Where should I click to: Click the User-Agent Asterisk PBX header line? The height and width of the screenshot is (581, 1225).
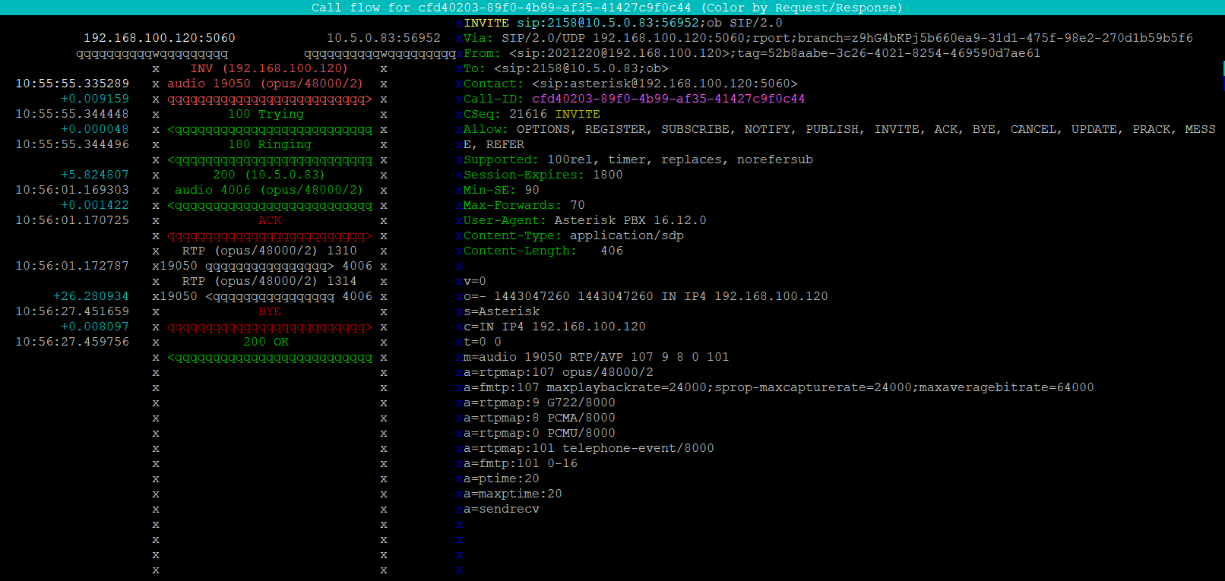[584, 220]
